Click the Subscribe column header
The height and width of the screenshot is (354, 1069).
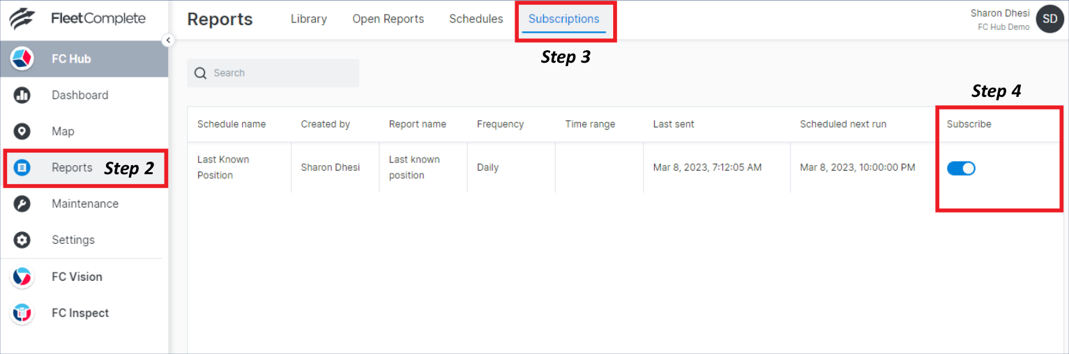click(969, 124)
